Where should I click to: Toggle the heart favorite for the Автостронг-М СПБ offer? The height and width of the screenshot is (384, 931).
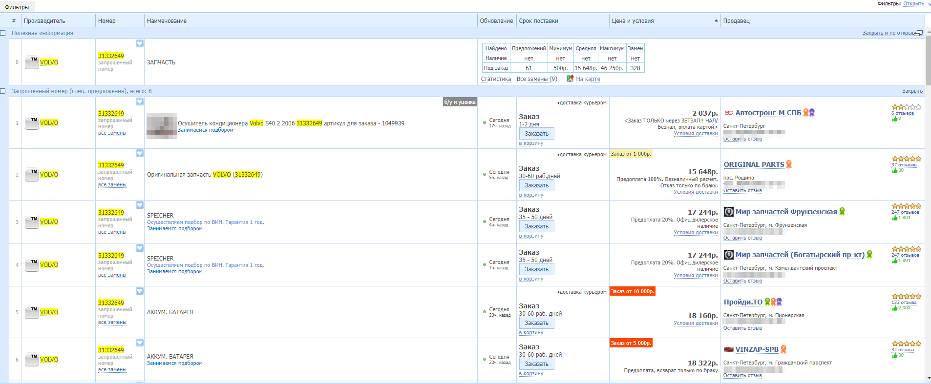point(140,101)
